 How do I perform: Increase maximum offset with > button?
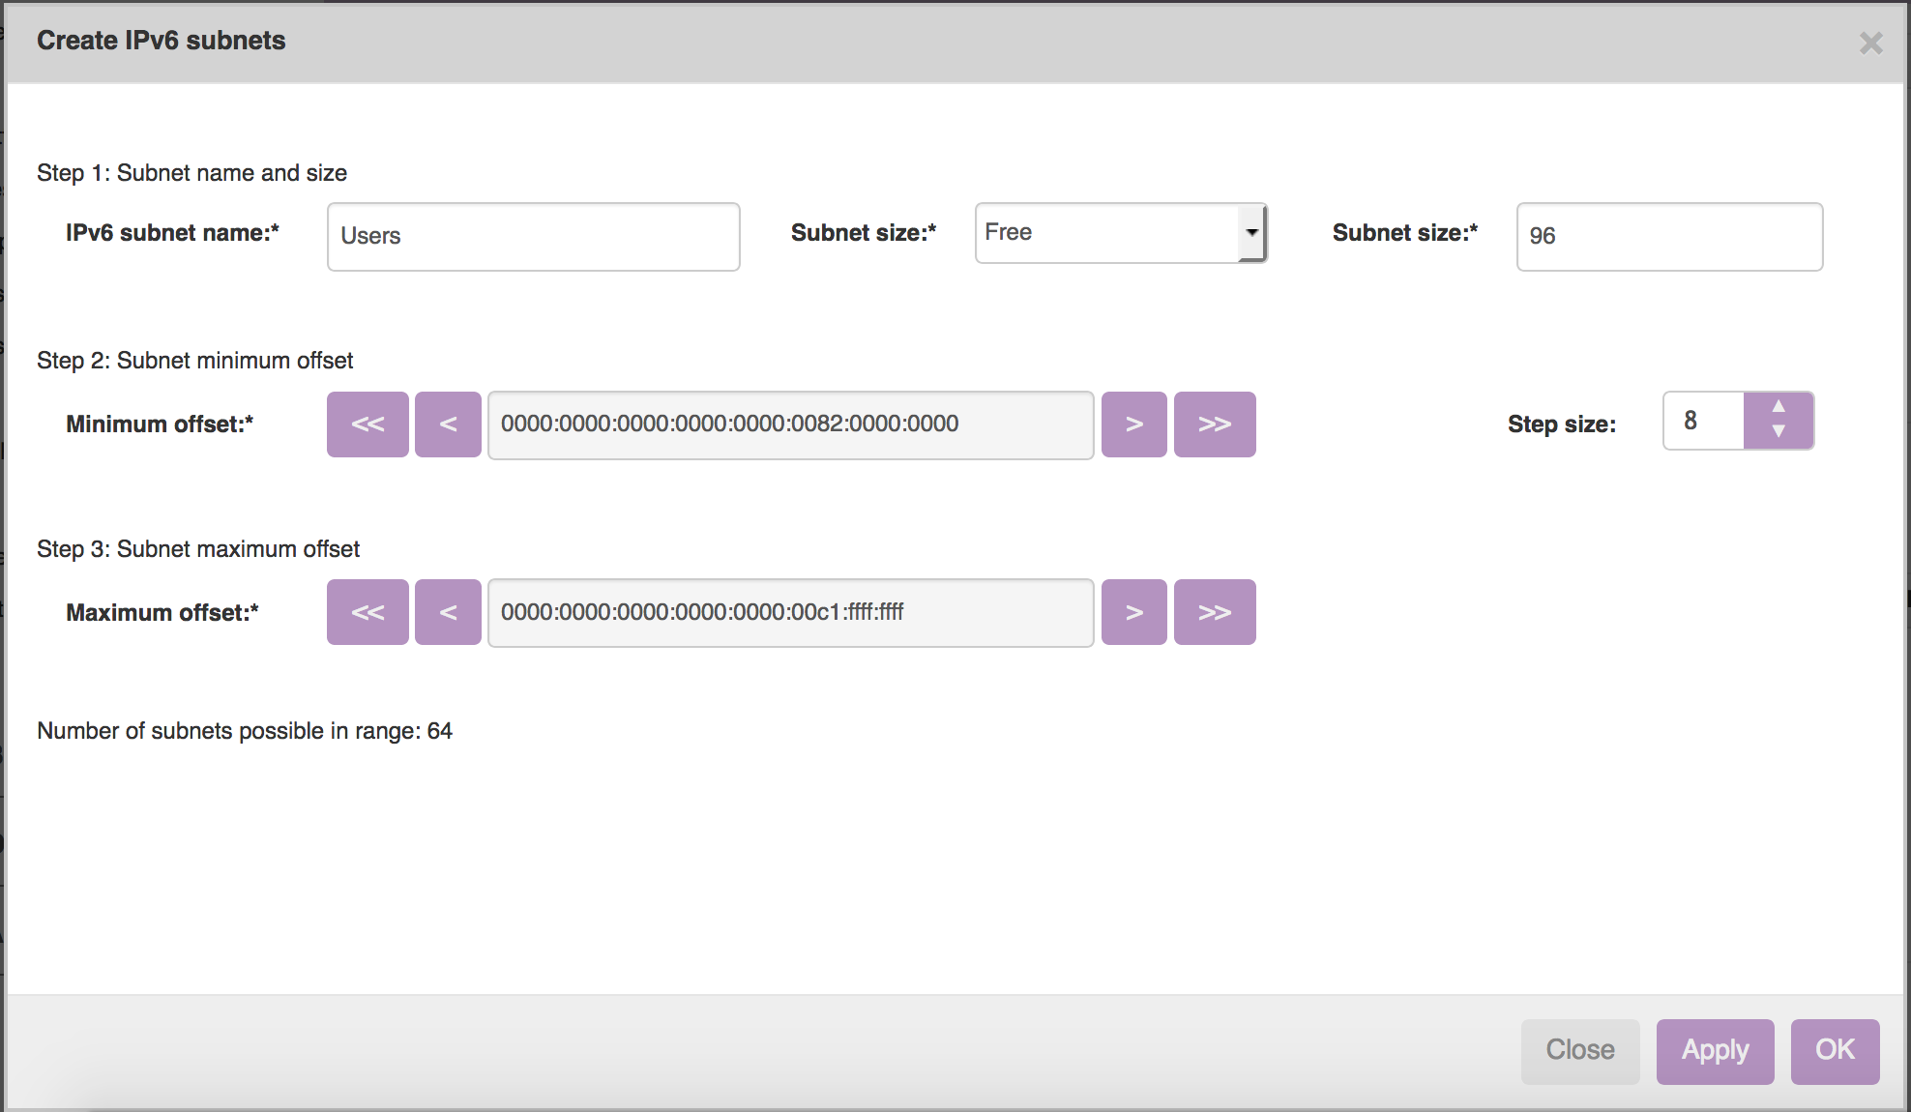(1133, 612)
